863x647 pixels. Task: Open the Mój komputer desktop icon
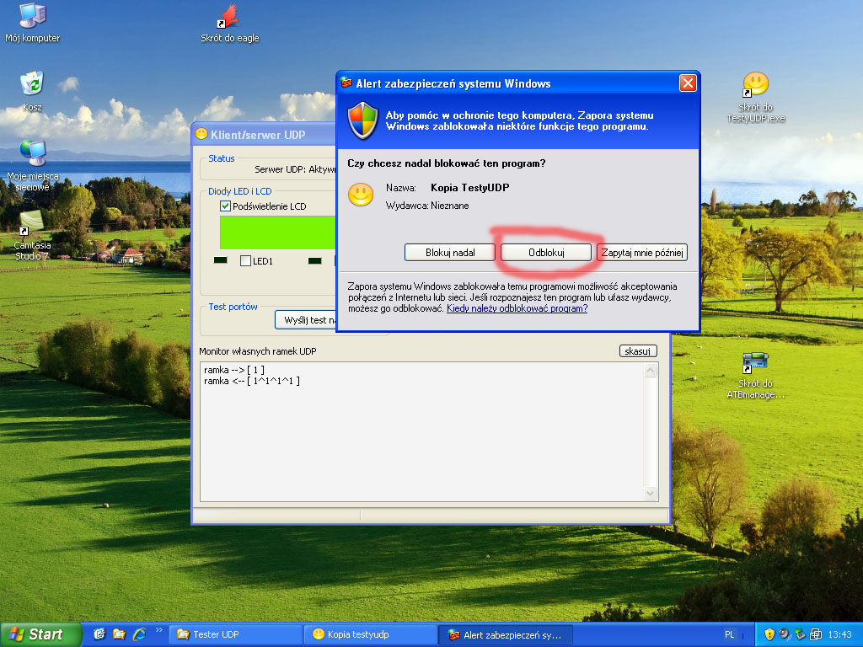(32, 23)
